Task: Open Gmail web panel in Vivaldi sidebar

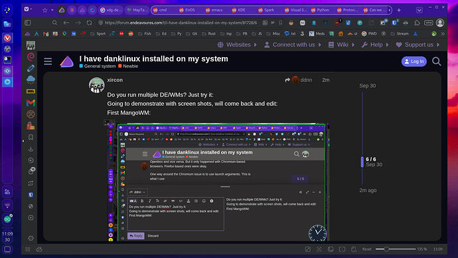Action: point(31,102)
